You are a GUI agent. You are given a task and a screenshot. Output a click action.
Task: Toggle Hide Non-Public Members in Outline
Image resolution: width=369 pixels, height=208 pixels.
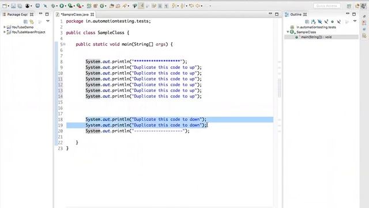[332, 22]
